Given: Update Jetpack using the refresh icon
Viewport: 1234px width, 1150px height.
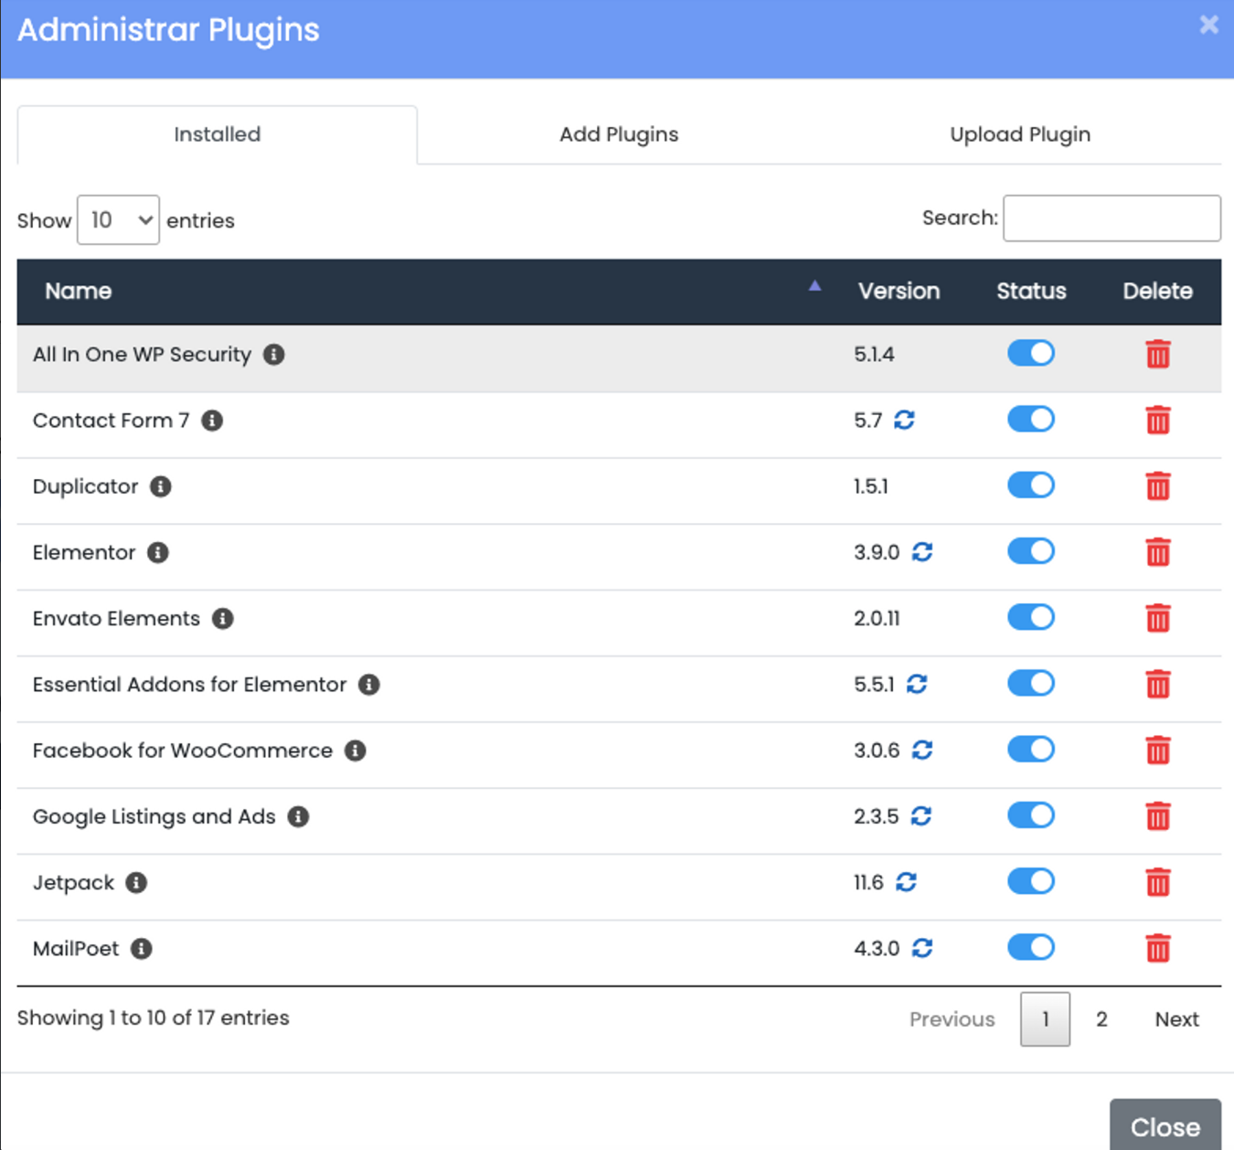Looking at the screenshot, I should point(906,883).
